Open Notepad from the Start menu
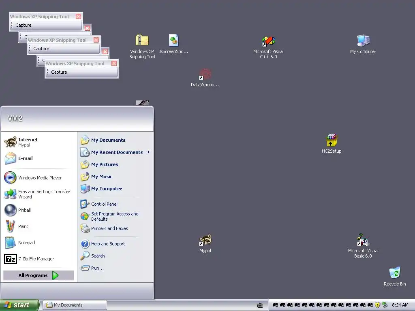This screenshot has width=415, height=311. [x=39, y=243]
